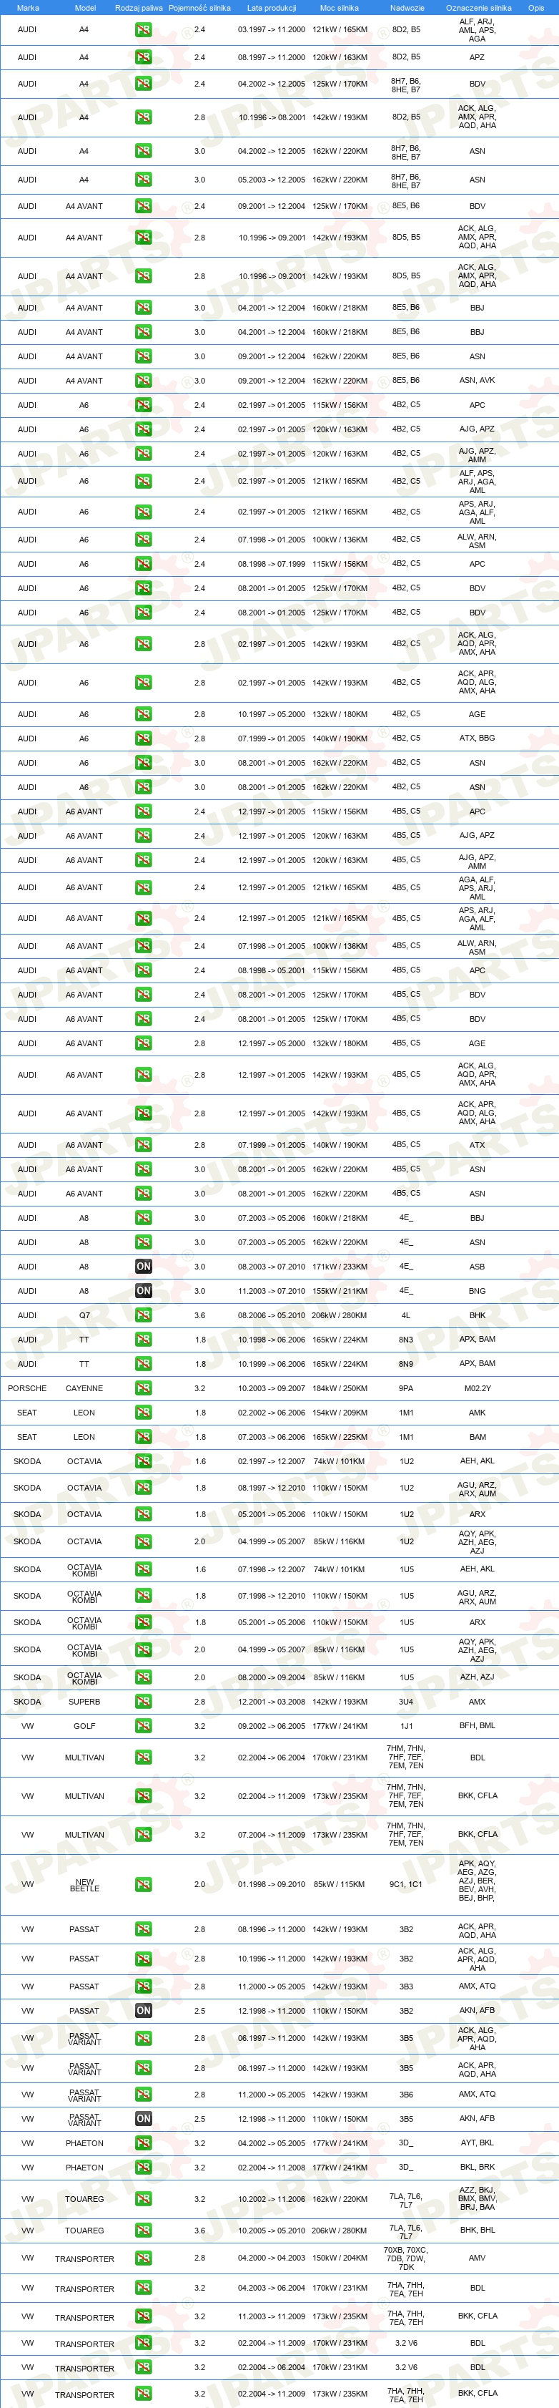Select the AYT, BKL engine code cell

point(477,2143)
